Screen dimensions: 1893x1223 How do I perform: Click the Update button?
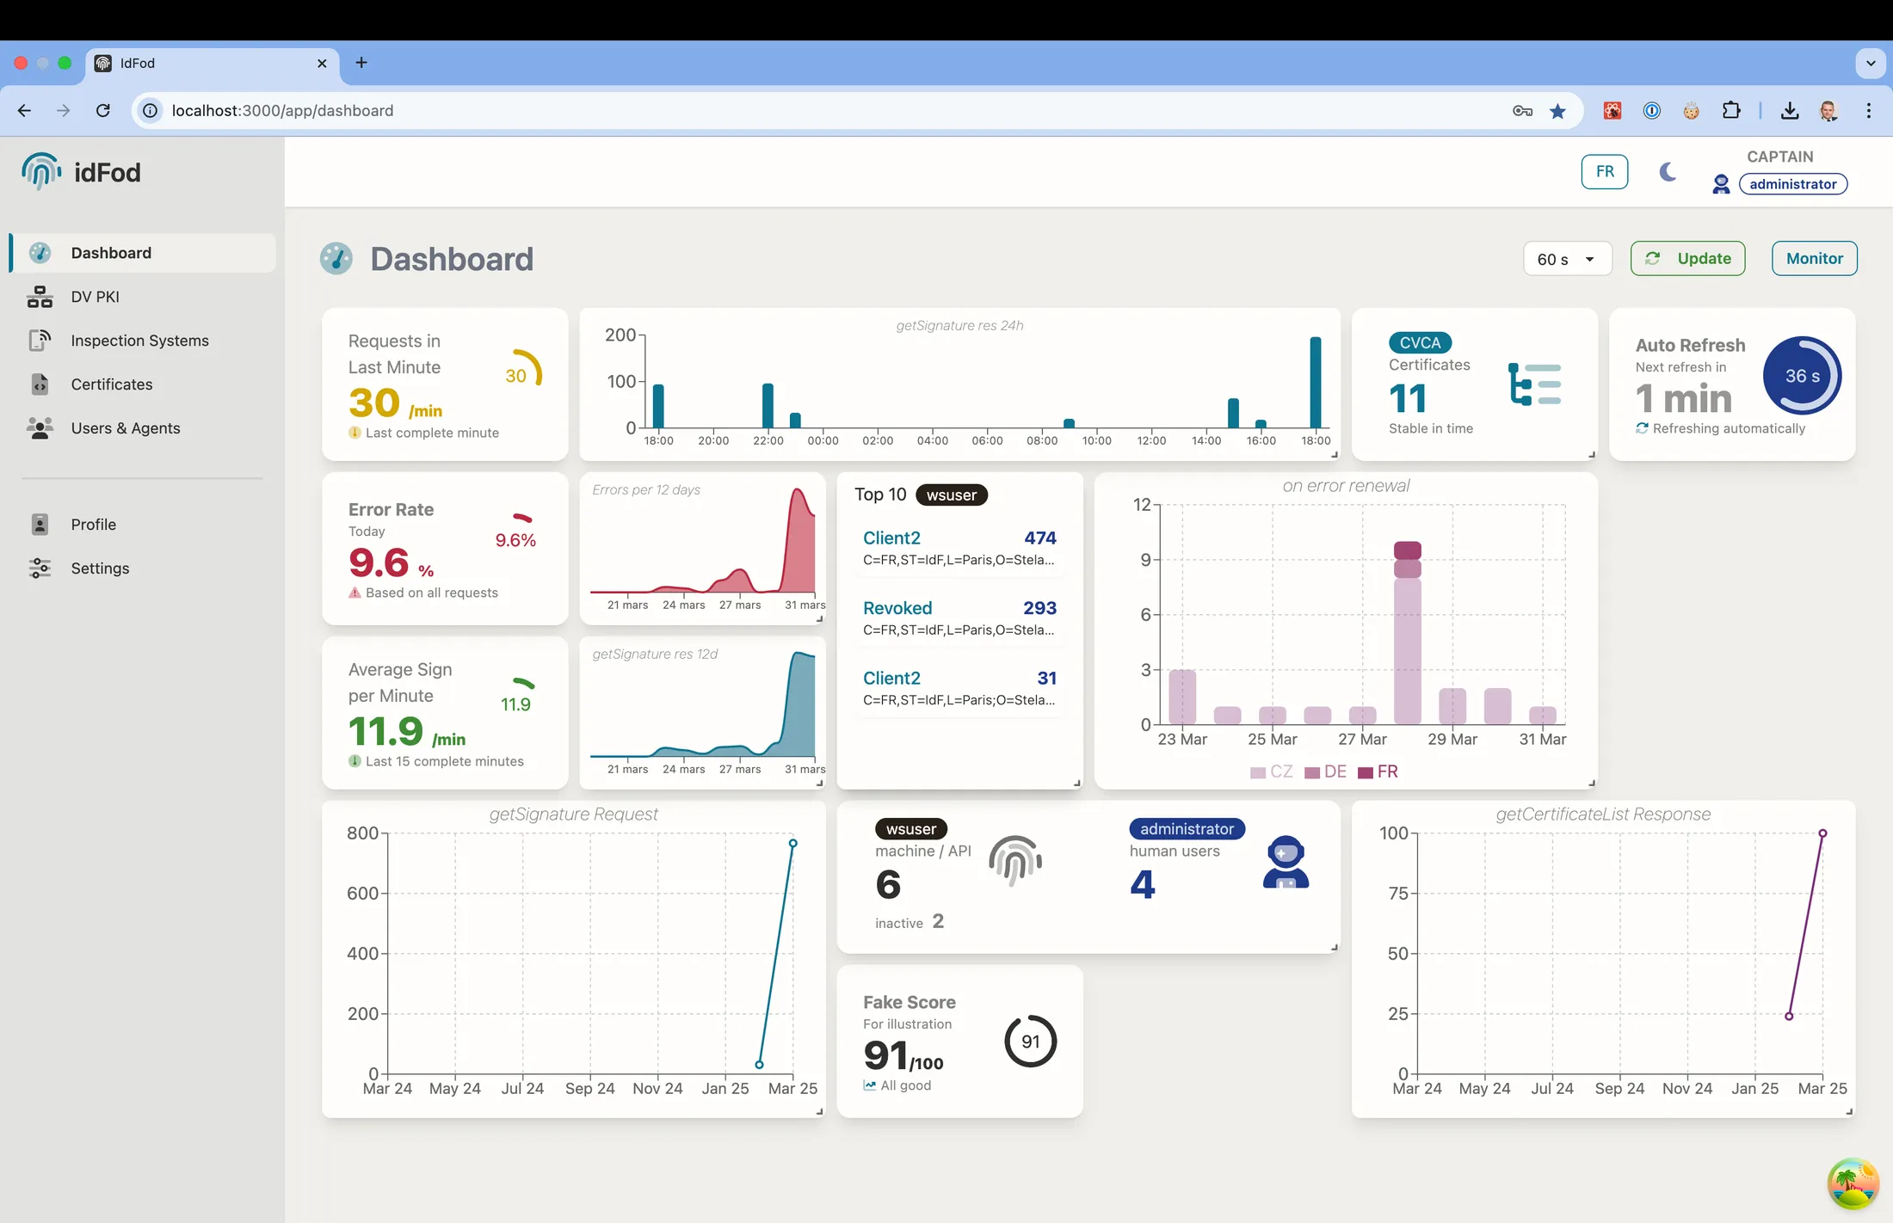(x=1687, y=259)
